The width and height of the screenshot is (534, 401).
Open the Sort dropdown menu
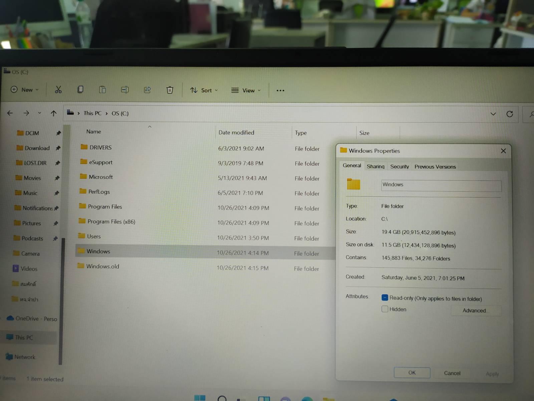coord(204,90)
